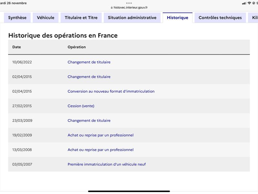Select the Situation administrative tab
The height and width of the screenshot is (194, 258).
pyautogui.click(x=132, y=18)
